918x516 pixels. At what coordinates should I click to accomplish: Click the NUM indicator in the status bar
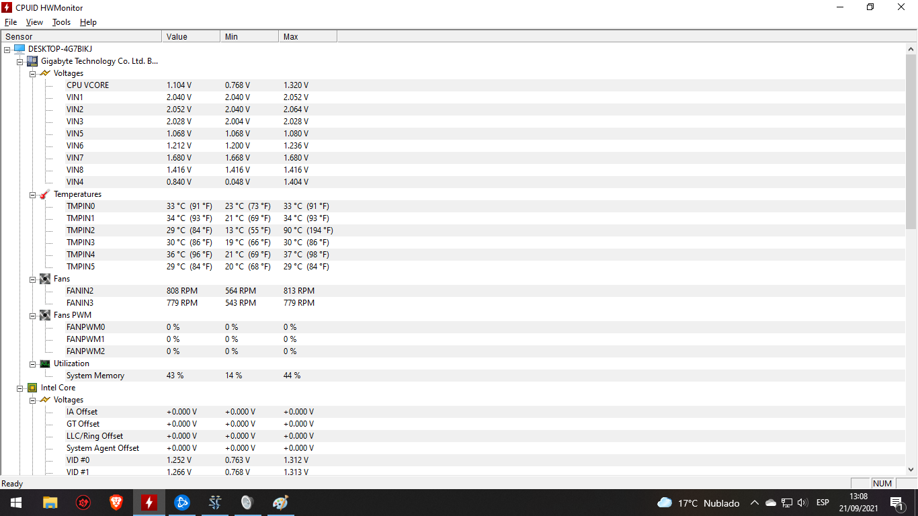coord(882,483)
